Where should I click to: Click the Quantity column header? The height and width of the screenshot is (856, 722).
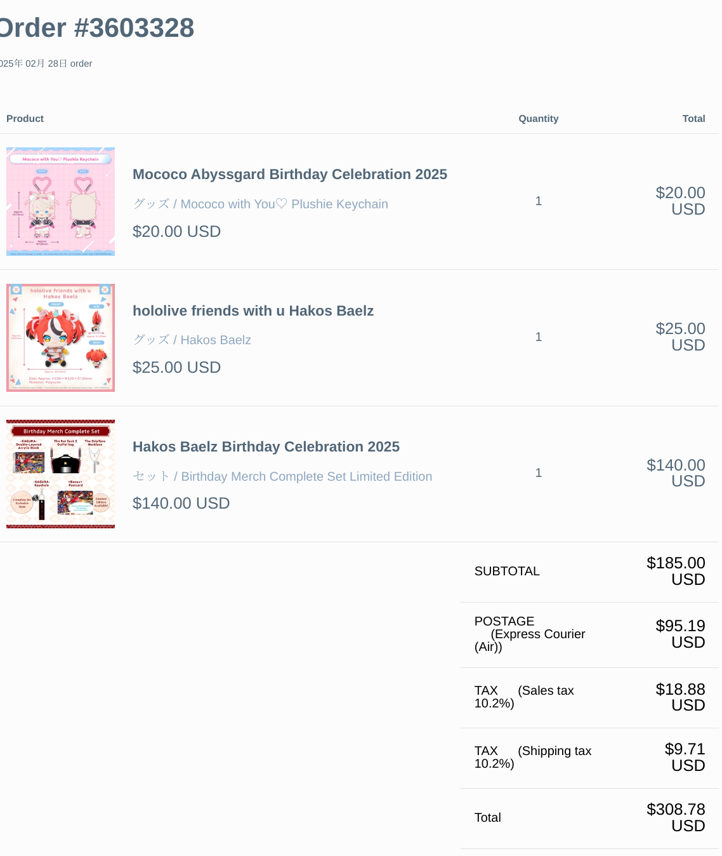tap(538, 119)
